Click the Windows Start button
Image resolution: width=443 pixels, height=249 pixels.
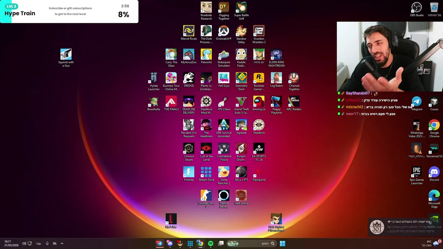(282, 243)
